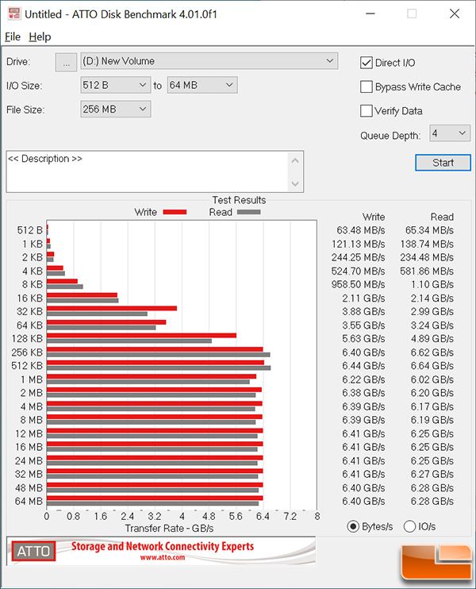This screenshot has height=589, width=476.
Task: Click the 6.02 GB/s read value
Action: point(432,379)
